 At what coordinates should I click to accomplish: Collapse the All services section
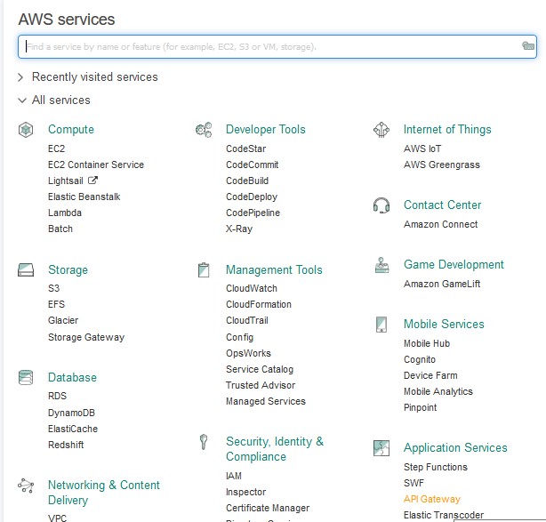[x=54, y=100]
